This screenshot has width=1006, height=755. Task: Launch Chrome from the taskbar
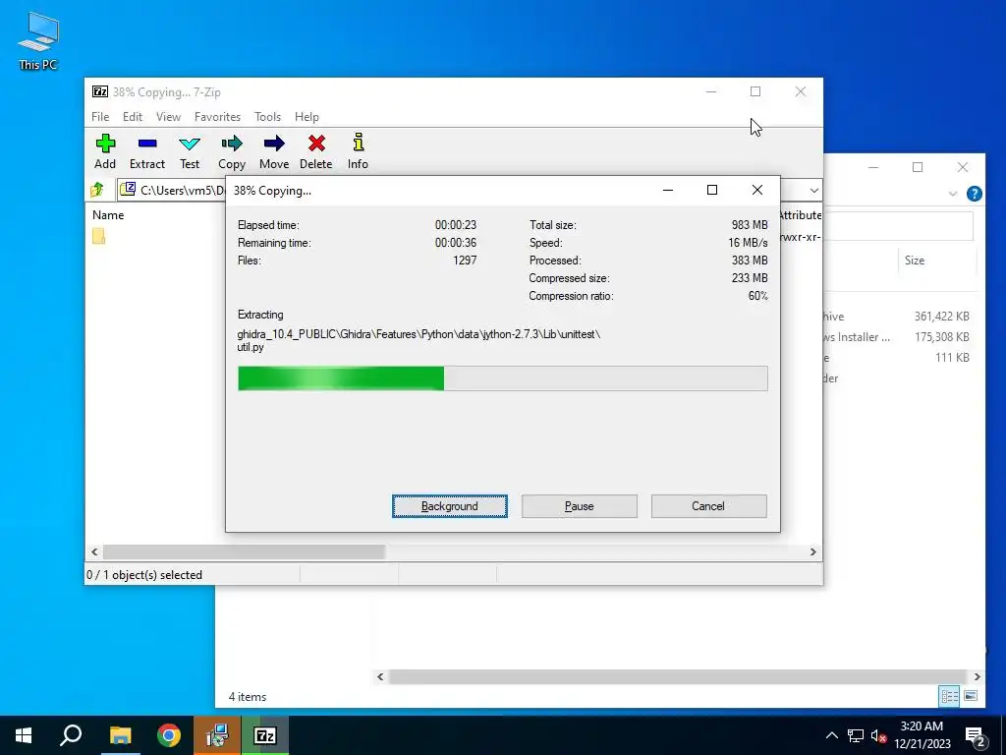coord(169,735)
